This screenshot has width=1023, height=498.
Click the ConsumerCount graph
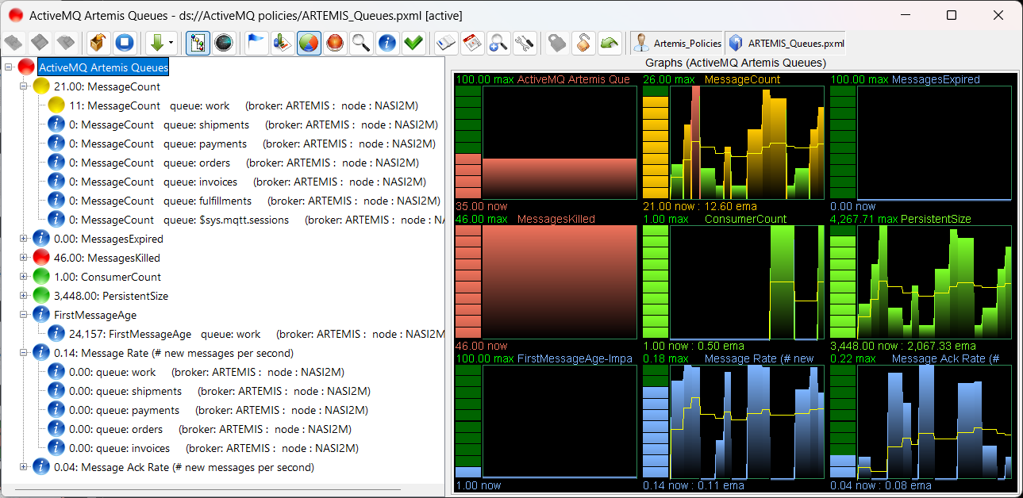point(733,282)
